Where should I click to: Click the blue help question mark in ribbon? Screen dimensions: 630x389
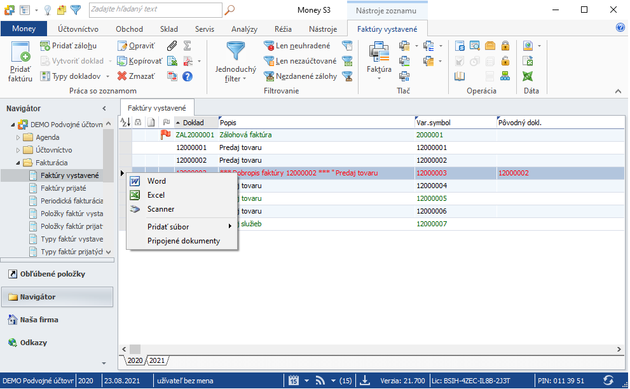click(188, 76)
